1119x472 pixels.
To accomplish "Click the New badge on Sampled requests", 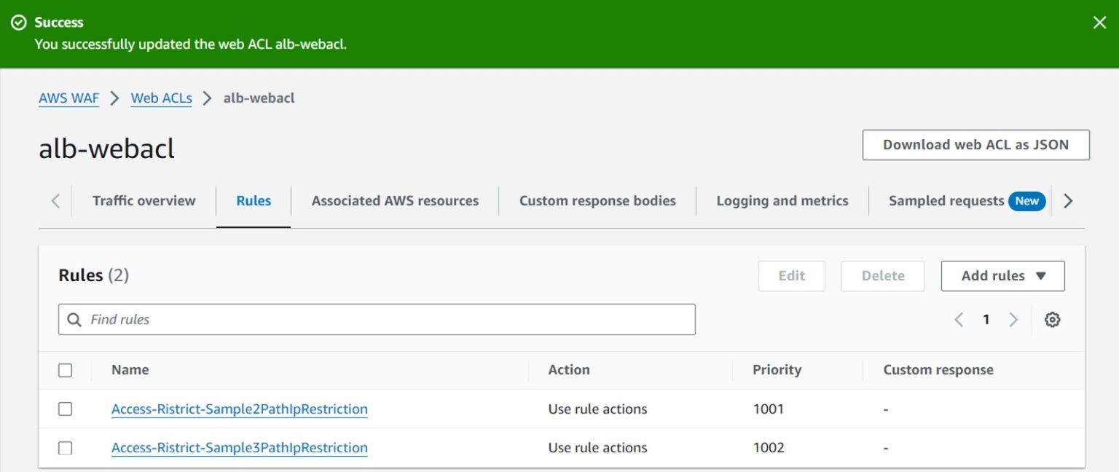I will point(1026,201).
